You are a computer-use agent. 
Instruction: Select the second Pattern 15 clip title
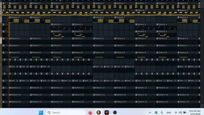click(x=37, y=102)
